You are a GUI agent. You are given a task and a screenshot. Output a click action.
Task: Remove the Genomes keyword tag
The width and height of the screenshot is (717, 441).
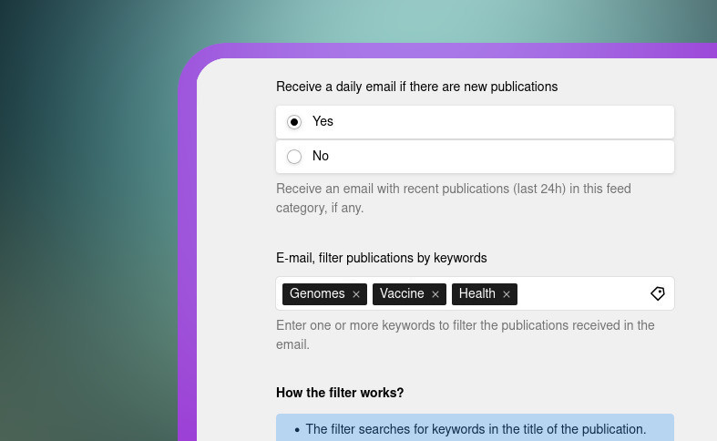356,294
